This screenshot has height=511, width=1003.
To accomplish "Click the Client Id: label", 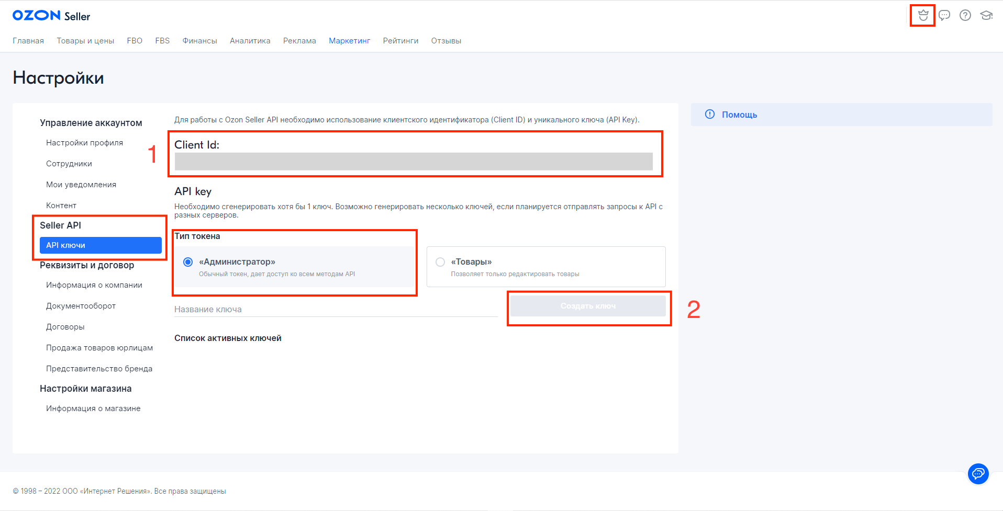I will click(197, 145).
